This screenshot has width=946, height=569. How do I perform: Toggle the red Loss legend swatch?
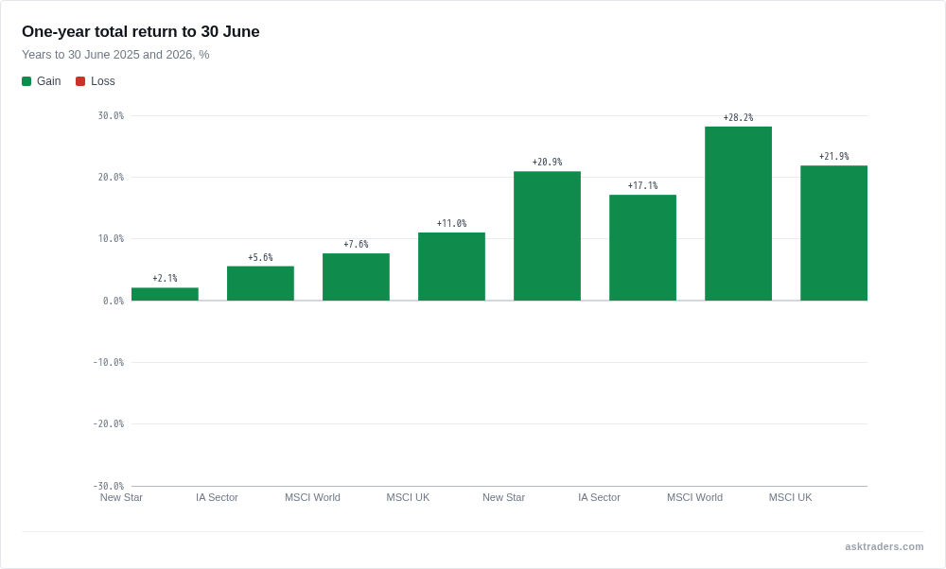[80, 81]
